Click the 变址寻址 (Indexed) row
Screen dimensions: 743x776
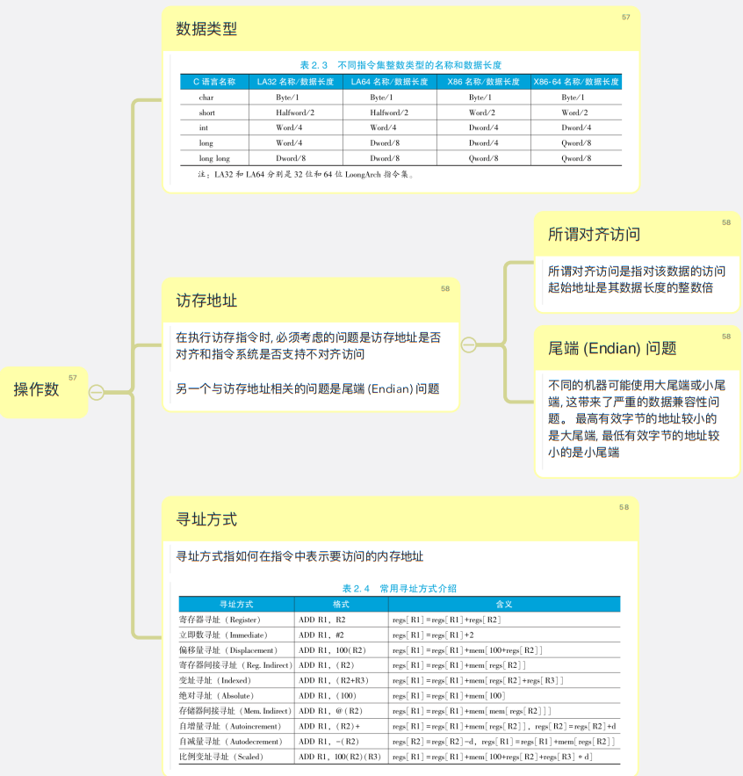[400, 680]
